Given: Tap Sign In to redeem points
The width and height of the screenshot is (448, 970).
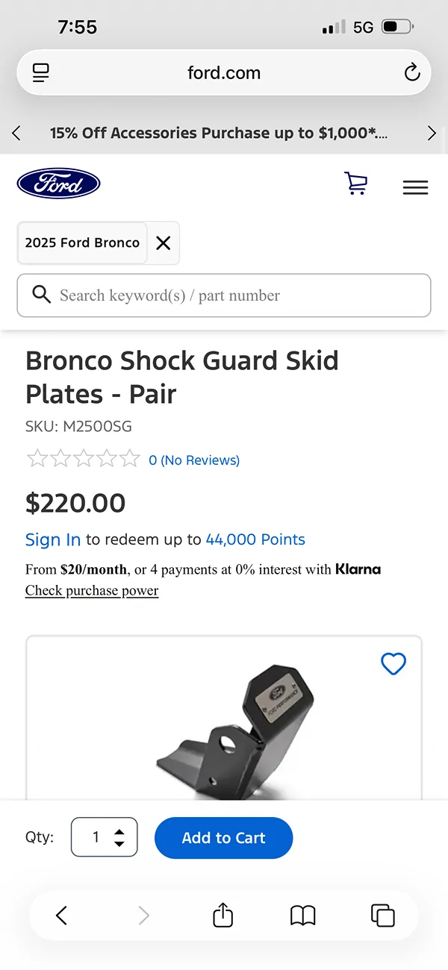Looking at the screenshot, I should [x=52, y=539].
